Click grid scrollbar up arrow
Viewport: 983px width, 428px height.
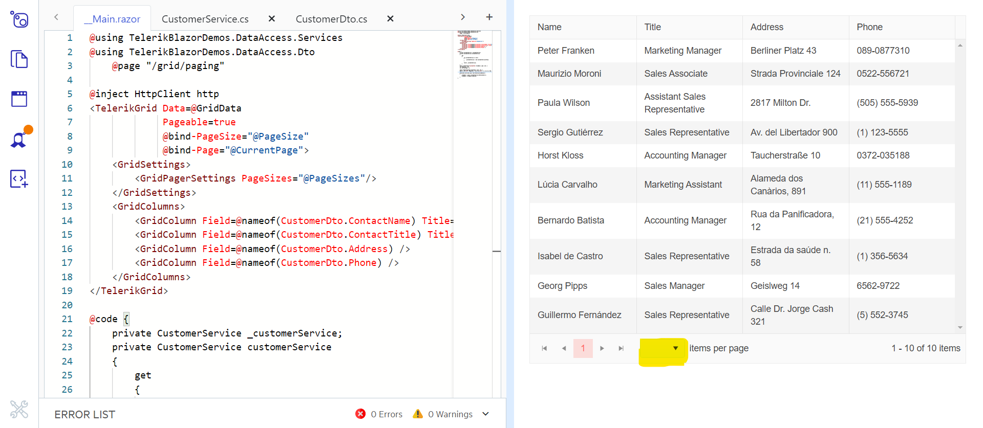point(960,46)
